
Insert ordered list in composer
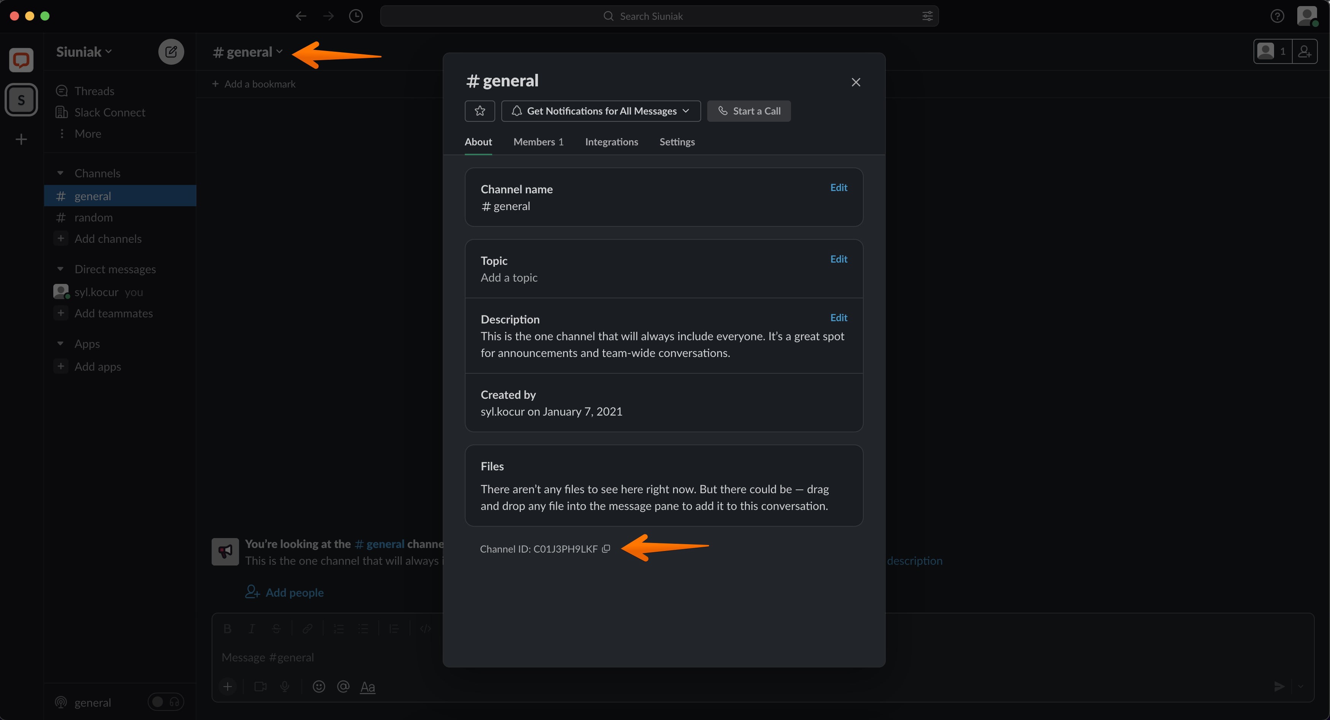[339, 628]
